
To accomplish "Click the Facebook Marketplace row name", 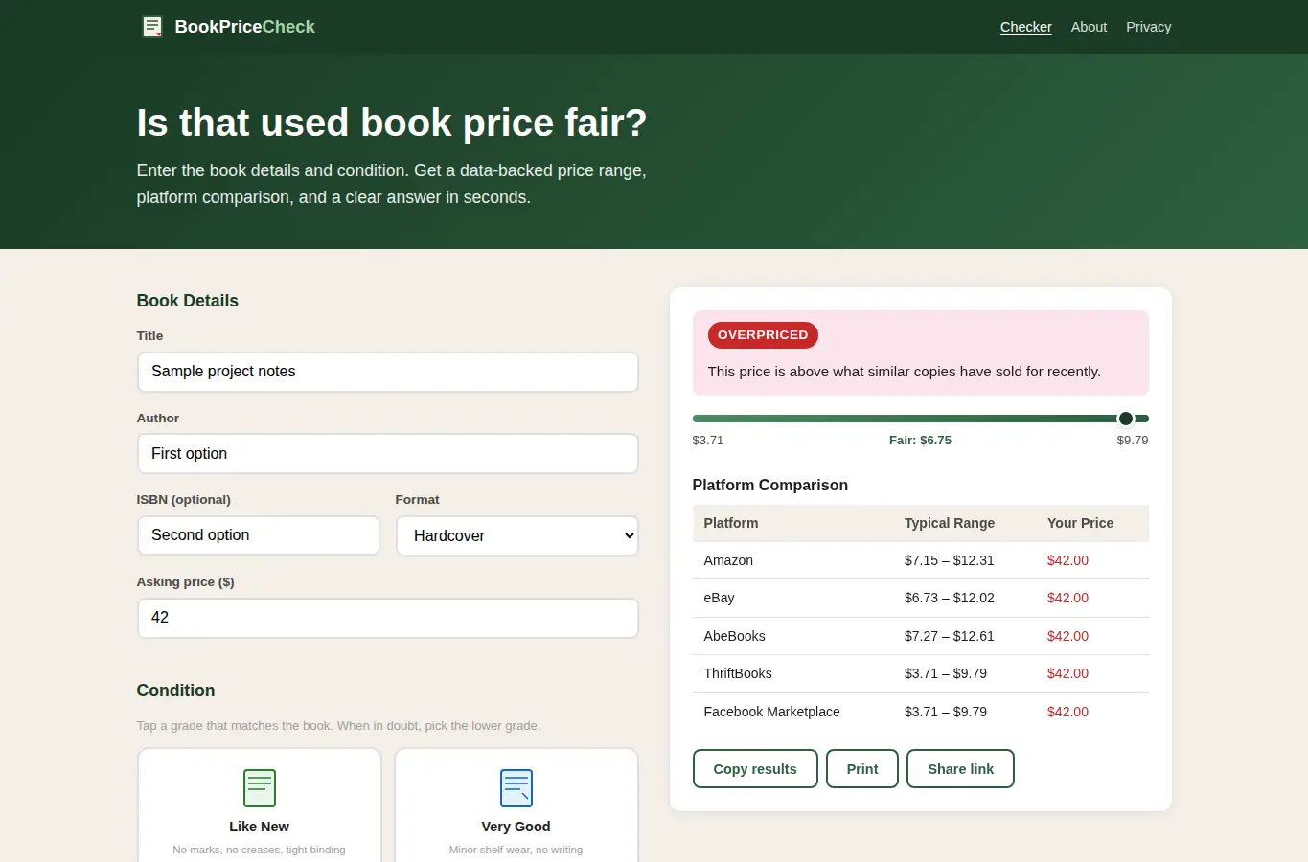I will 772,712.
